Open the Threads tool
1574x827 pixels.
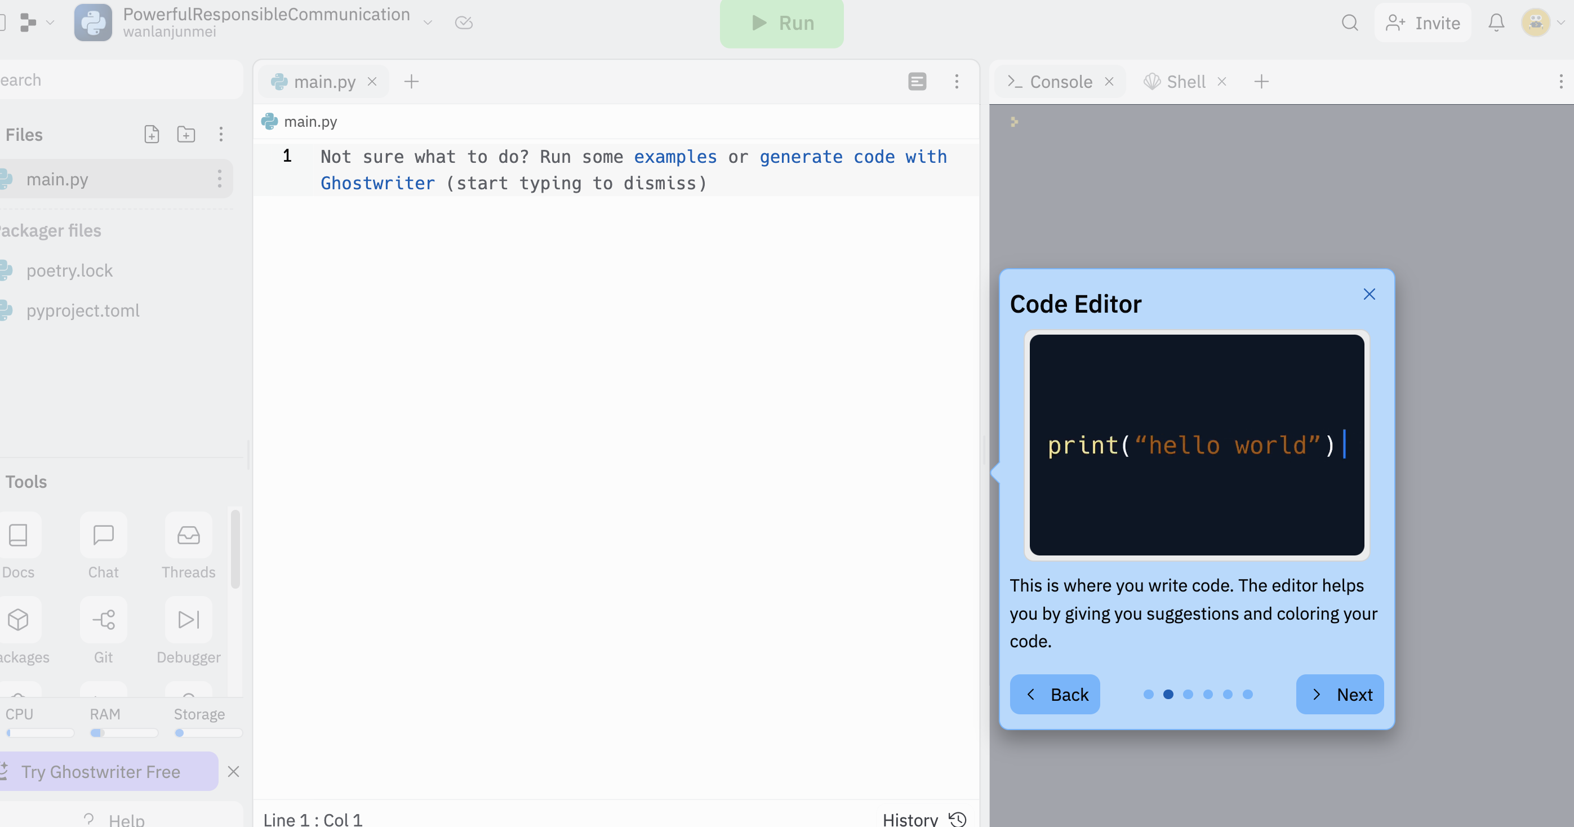point(188,535)
